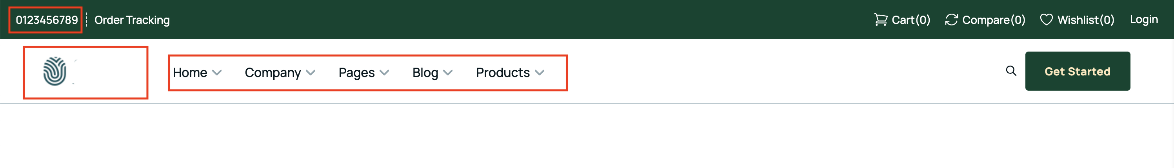The image size is (1174, 168).
Task: Open search with the magnifier icon
Action: (1011, 71)
